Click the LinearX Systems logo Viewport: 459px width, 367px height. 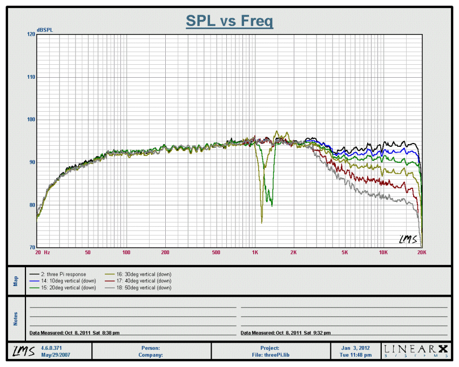(x=415, y=351)
